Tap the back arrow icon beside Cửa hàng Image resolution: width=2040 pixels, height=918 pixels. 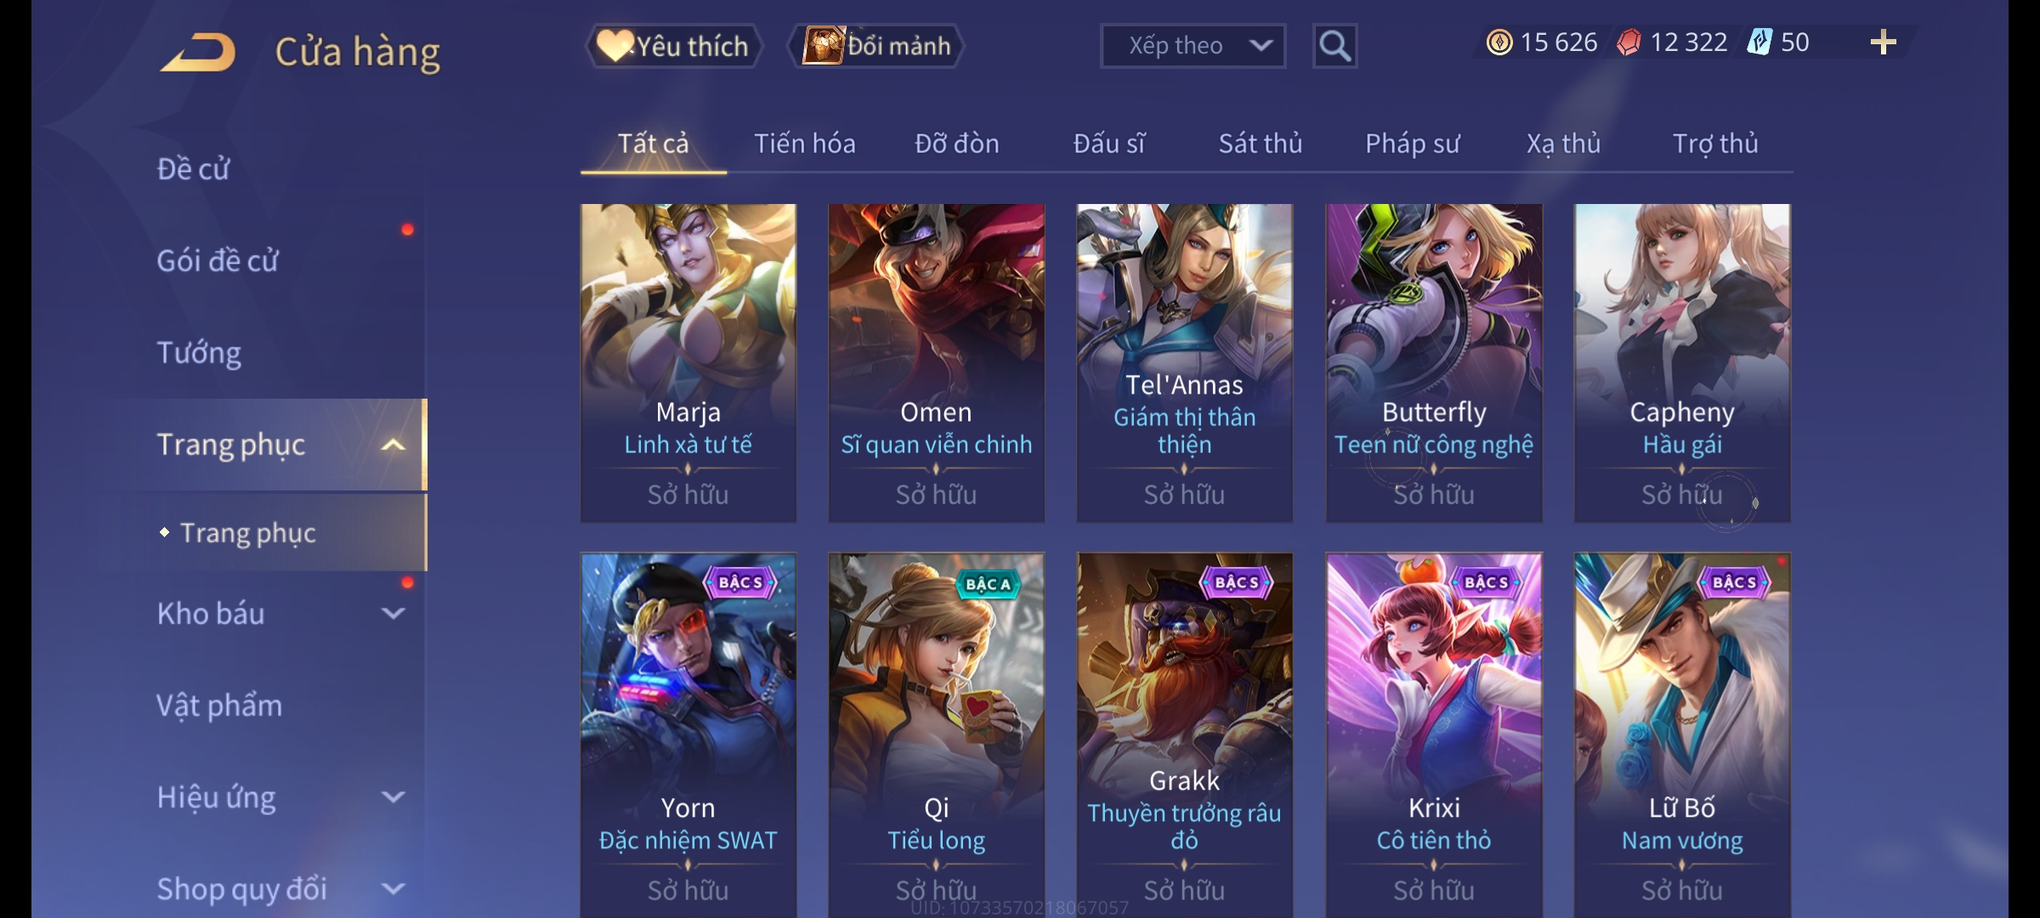[198, 53]
